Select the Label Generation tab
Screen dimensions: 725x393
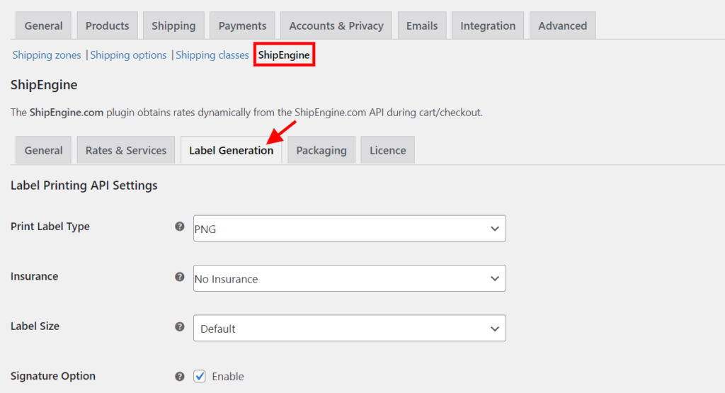coord(232,150)
